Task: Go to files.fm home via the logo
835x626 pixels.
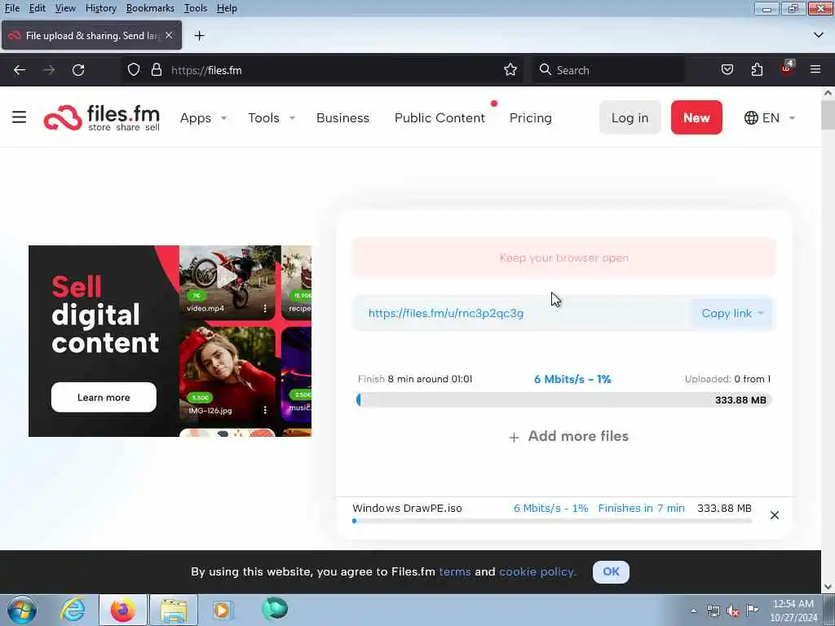Action: pos(102,117)
